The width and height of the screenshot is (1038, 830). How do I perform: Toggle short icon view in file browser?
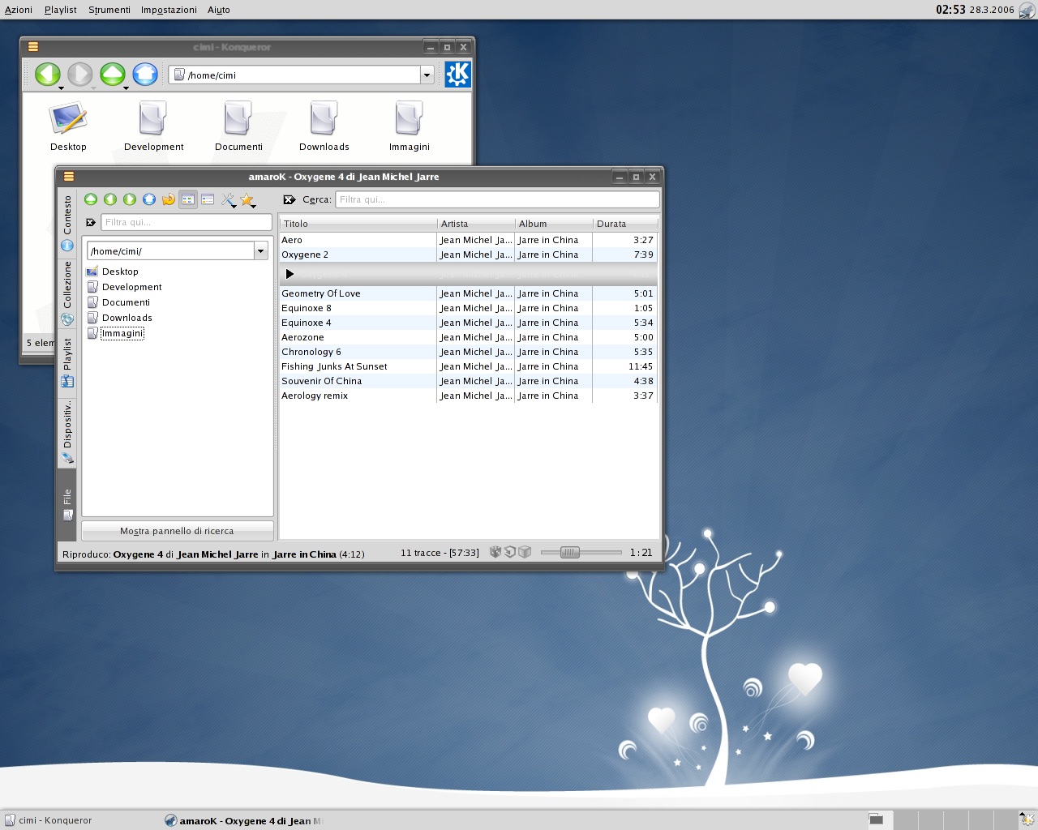[x=188, y=199]
